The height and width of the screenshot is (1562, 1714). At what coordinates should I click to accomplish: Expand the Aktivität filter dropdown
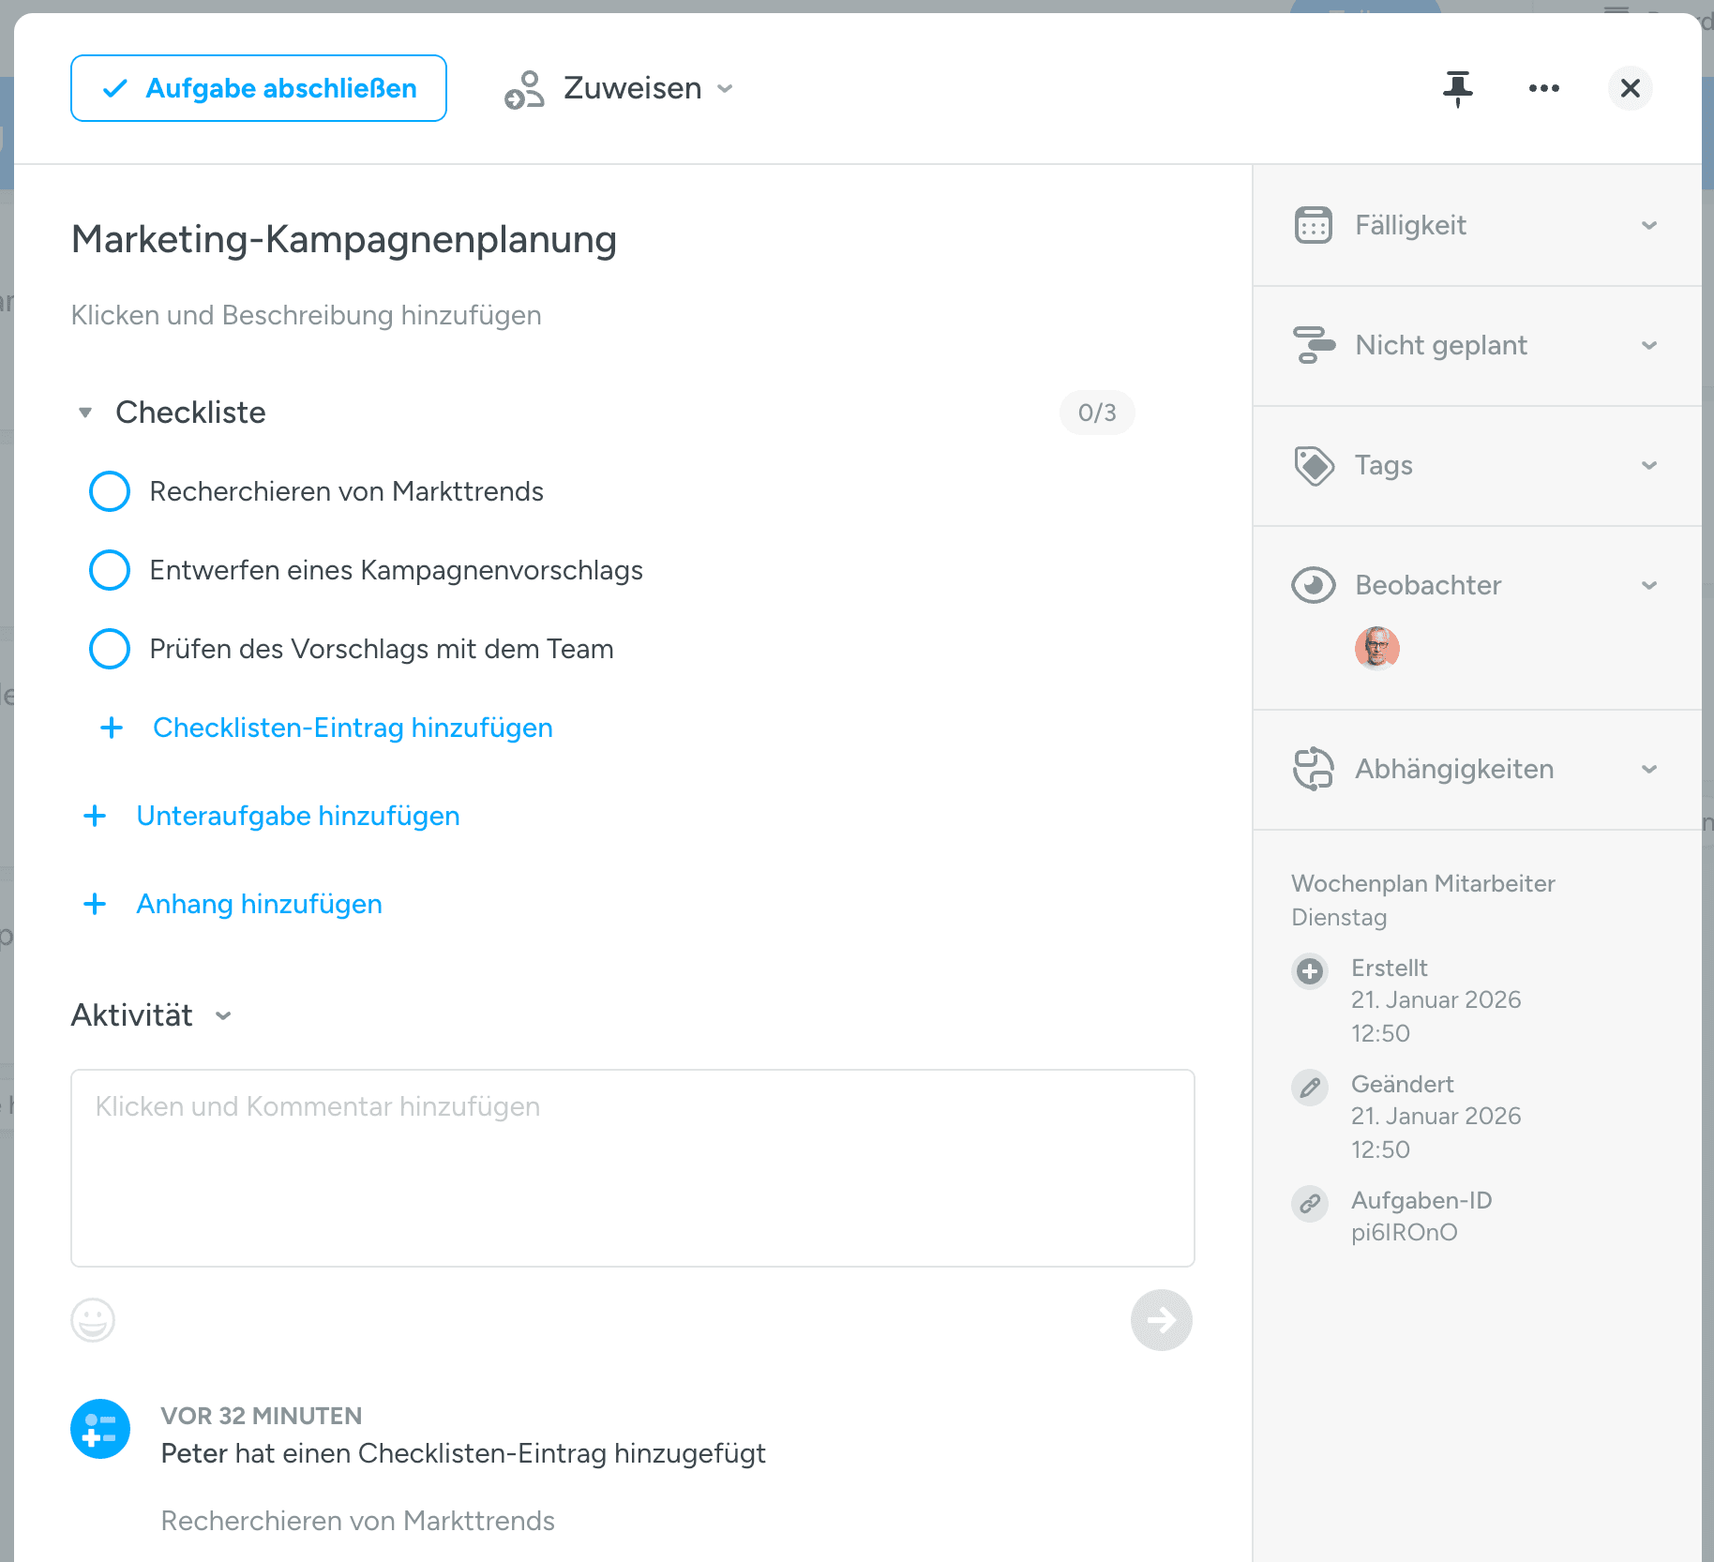point(223,1015)
